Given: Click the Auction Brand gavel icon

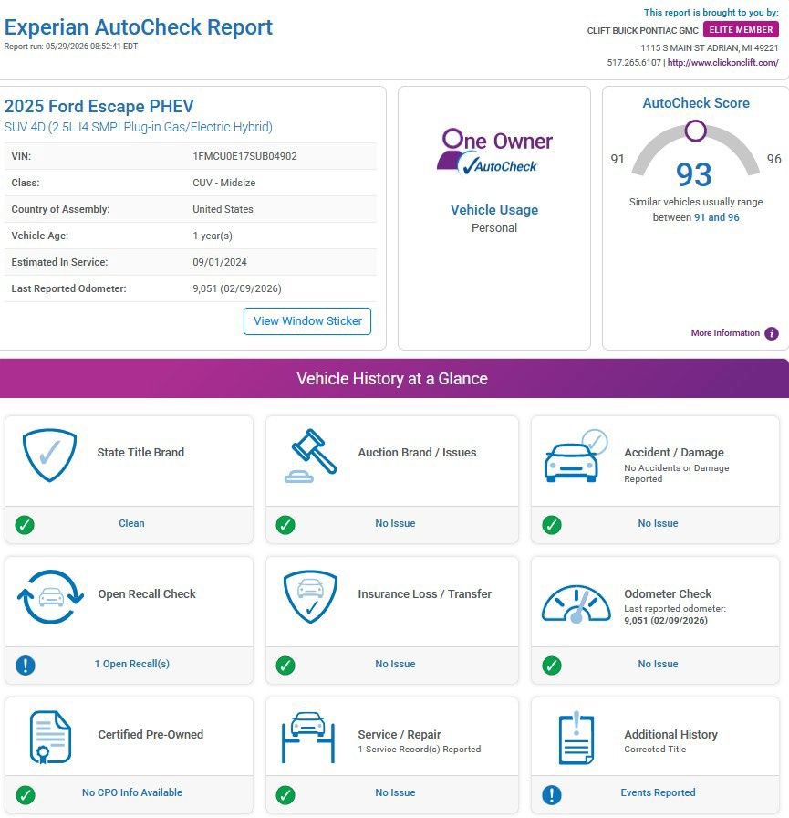Looking at the screenshot, I should click(311, 456).
